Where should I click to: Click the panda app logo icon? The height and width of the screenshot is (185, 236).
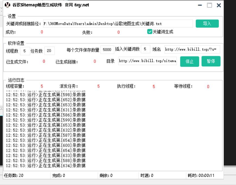click(7, 5)
